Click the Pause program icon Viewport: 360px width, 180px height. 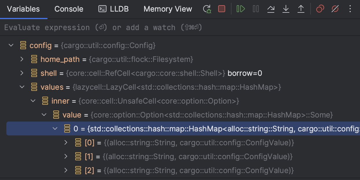pyautogui.click(x=256, y=9)
